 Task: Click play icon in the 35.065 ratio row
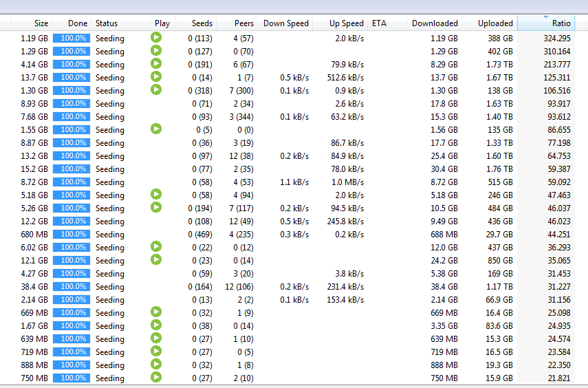point(156,259)
